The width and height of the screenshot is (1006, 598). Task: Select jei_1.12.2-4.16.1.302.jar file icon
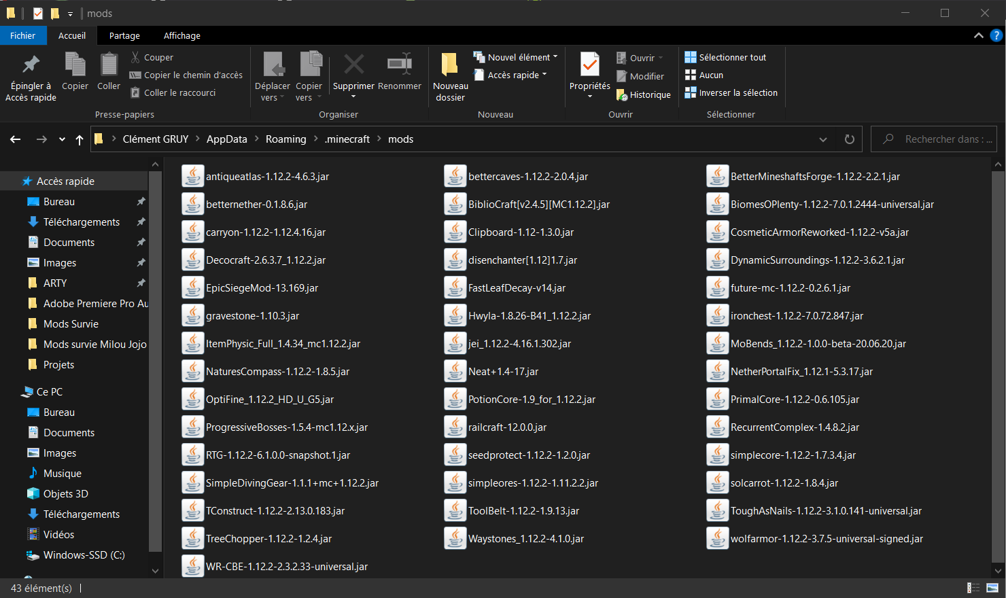(x=455, y=343)
